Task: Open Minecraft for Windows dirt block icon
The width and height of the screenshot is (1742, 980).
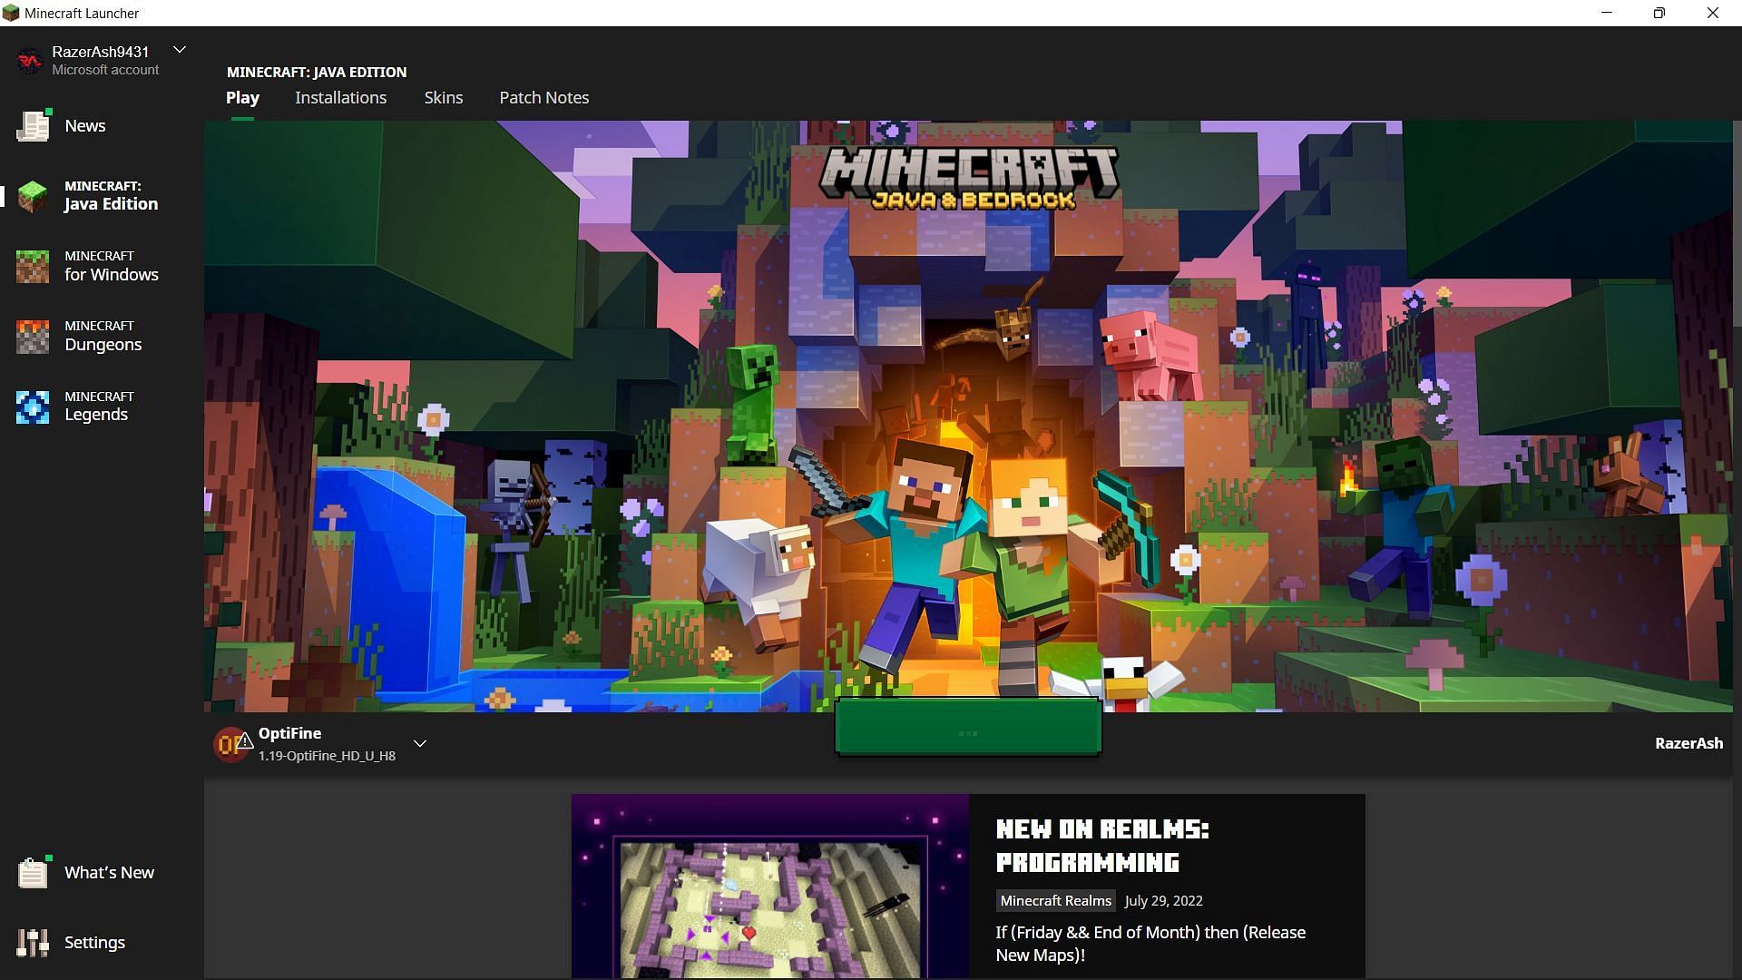Action: (x=33, y=266)
